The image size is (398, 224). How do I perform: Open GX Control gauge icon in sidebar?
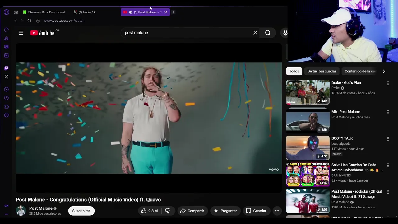coord(6,30)
